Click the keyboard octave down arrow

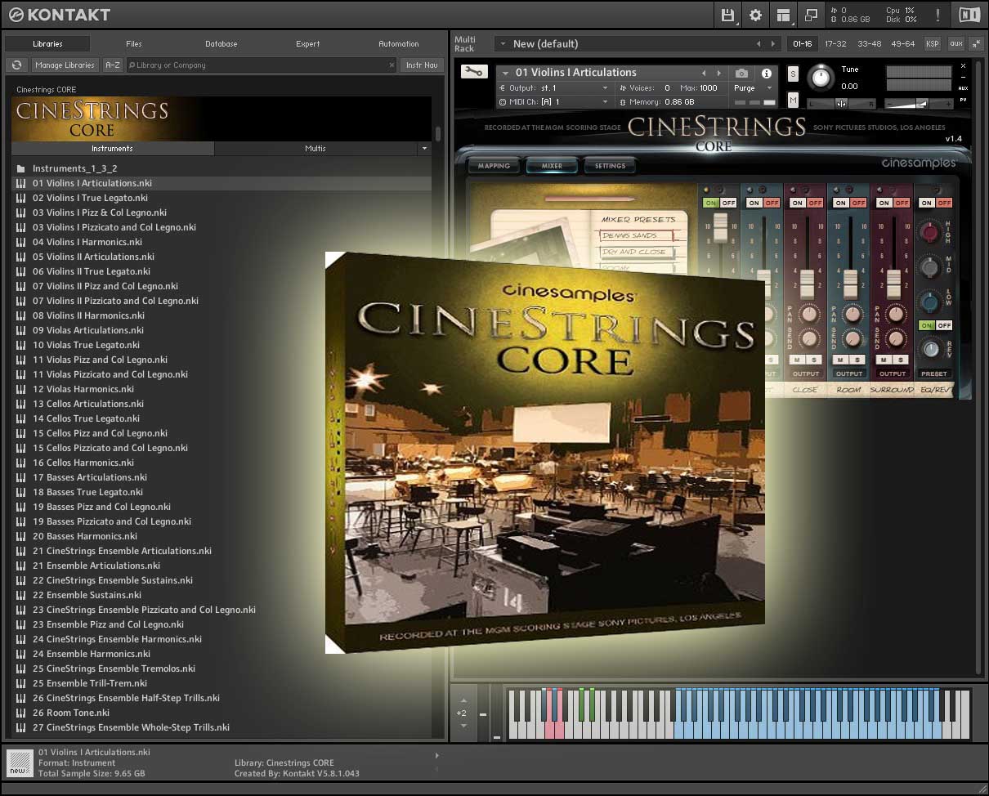(463, 725)
